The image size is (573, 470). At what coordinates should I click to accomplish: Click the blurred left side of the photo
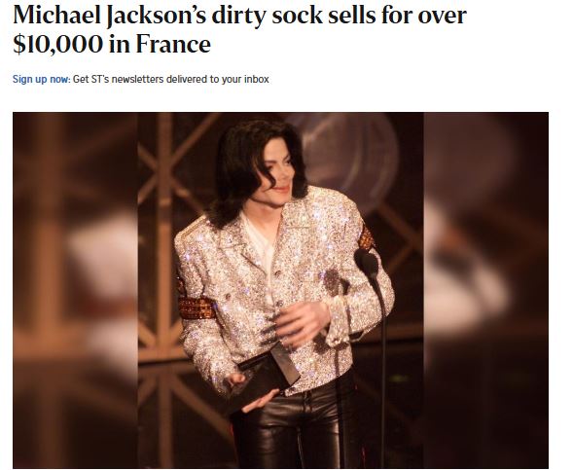[x=75, y=290]
